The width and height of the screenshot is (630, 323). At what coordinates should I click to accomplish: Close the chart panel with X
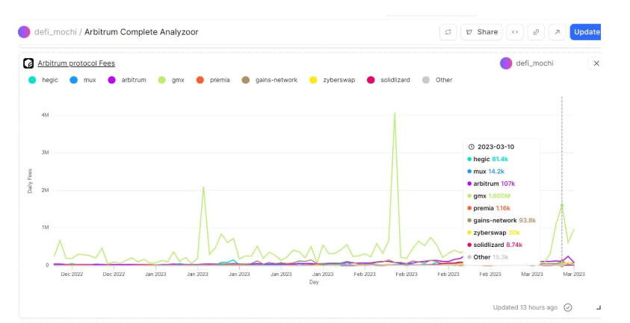pos(596,63)
